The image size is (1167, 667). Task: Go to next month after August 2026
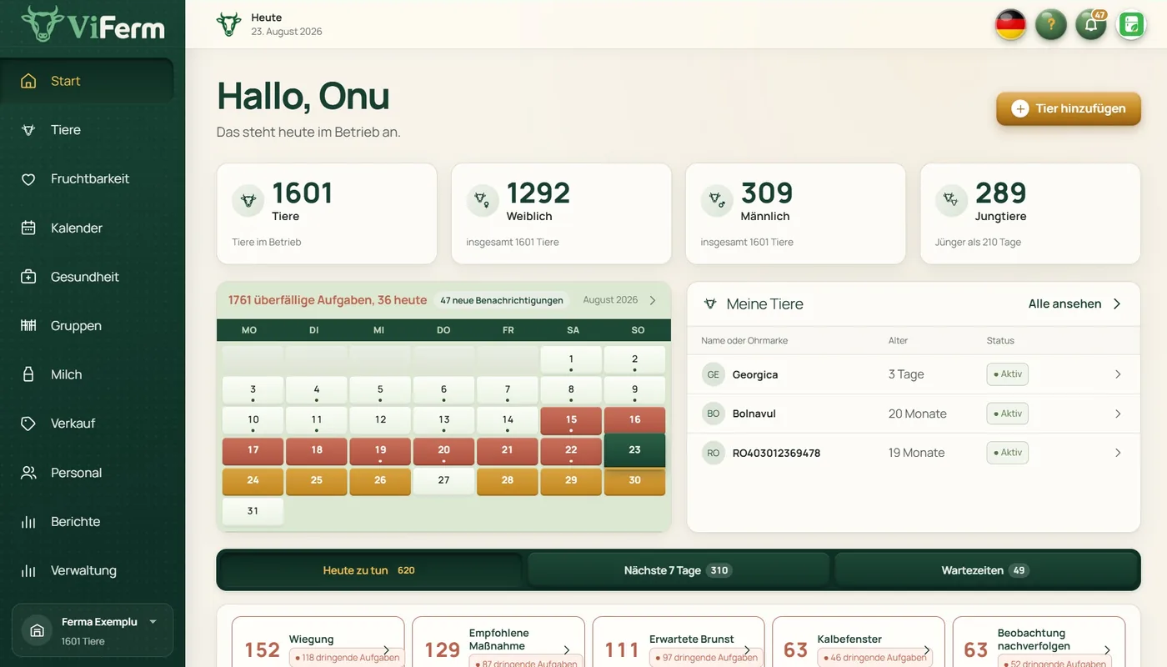point(653,300)
